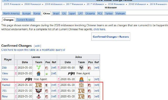
Task: Open table as a modifiable query link
Action: tap(33, 50)
